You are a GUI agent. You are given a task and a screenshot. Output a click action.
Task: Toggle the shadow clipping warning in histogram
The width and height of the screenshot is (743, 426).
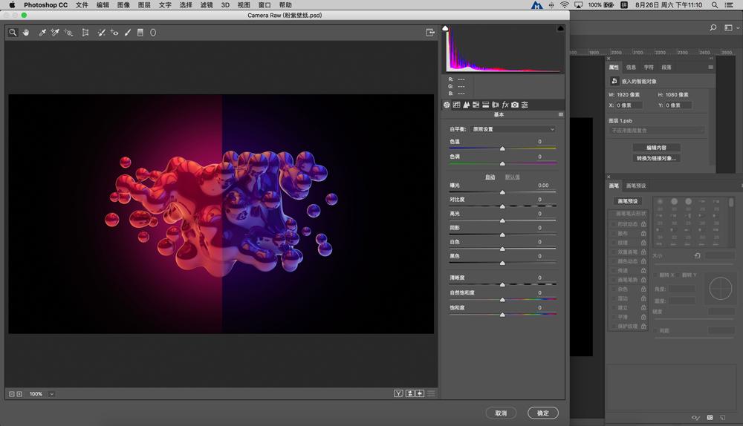coord(446,28)
